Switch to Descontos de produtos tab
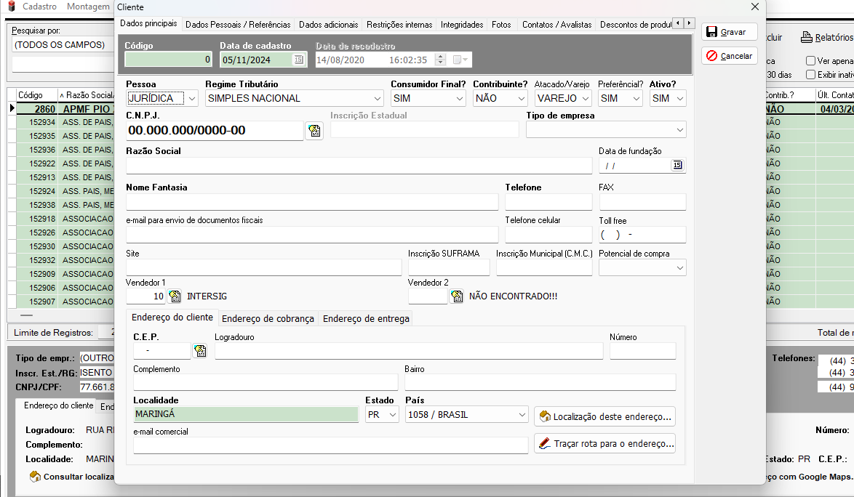The height and width of the screenshot is (497, 854). tap(635, 25)
